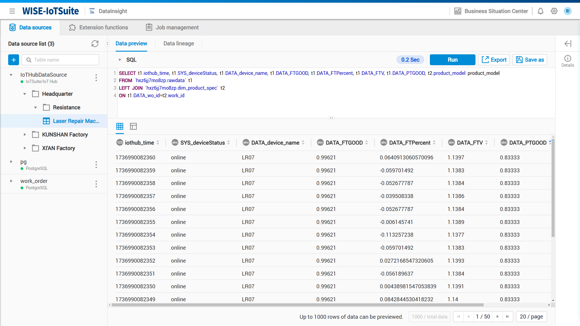This screenshot has height=326, width=580.
Task: Select the Data preview tab
Action: 131,43
